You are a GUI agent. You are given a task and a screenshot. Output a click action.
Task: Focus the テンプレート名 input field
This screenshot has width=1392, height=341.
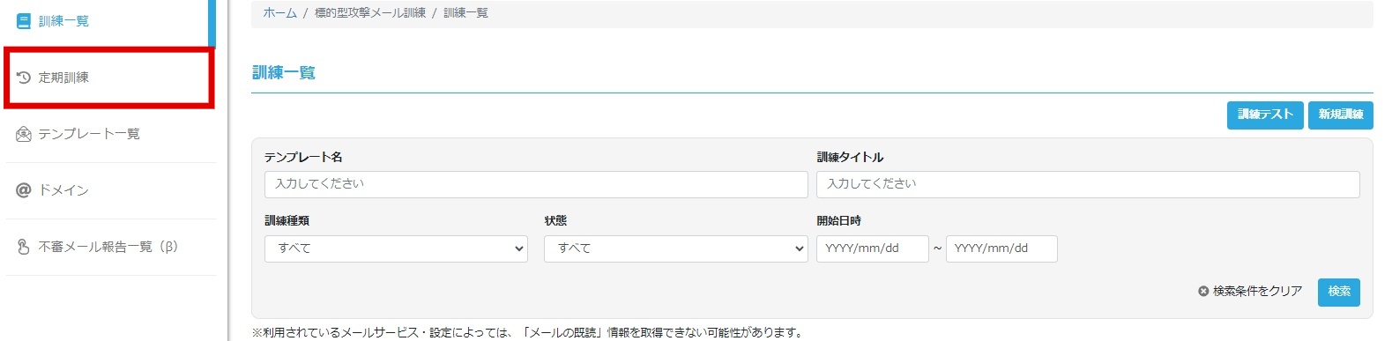(536, 184)
